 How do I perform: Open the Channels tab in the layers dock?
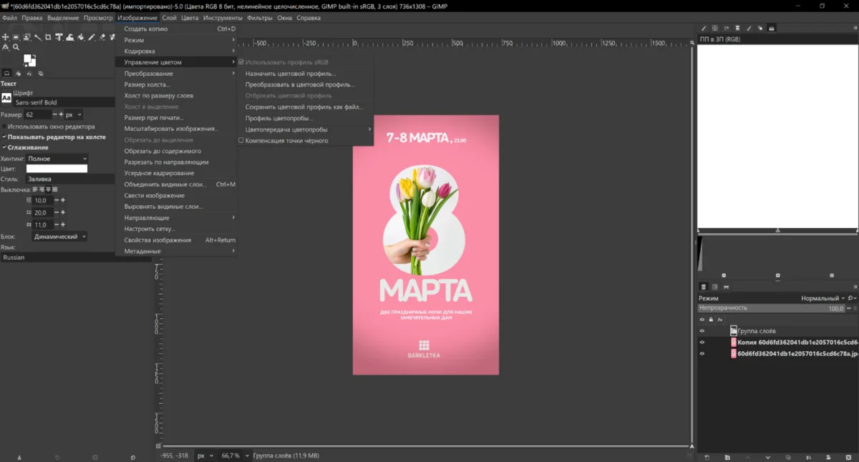(714, 287)
